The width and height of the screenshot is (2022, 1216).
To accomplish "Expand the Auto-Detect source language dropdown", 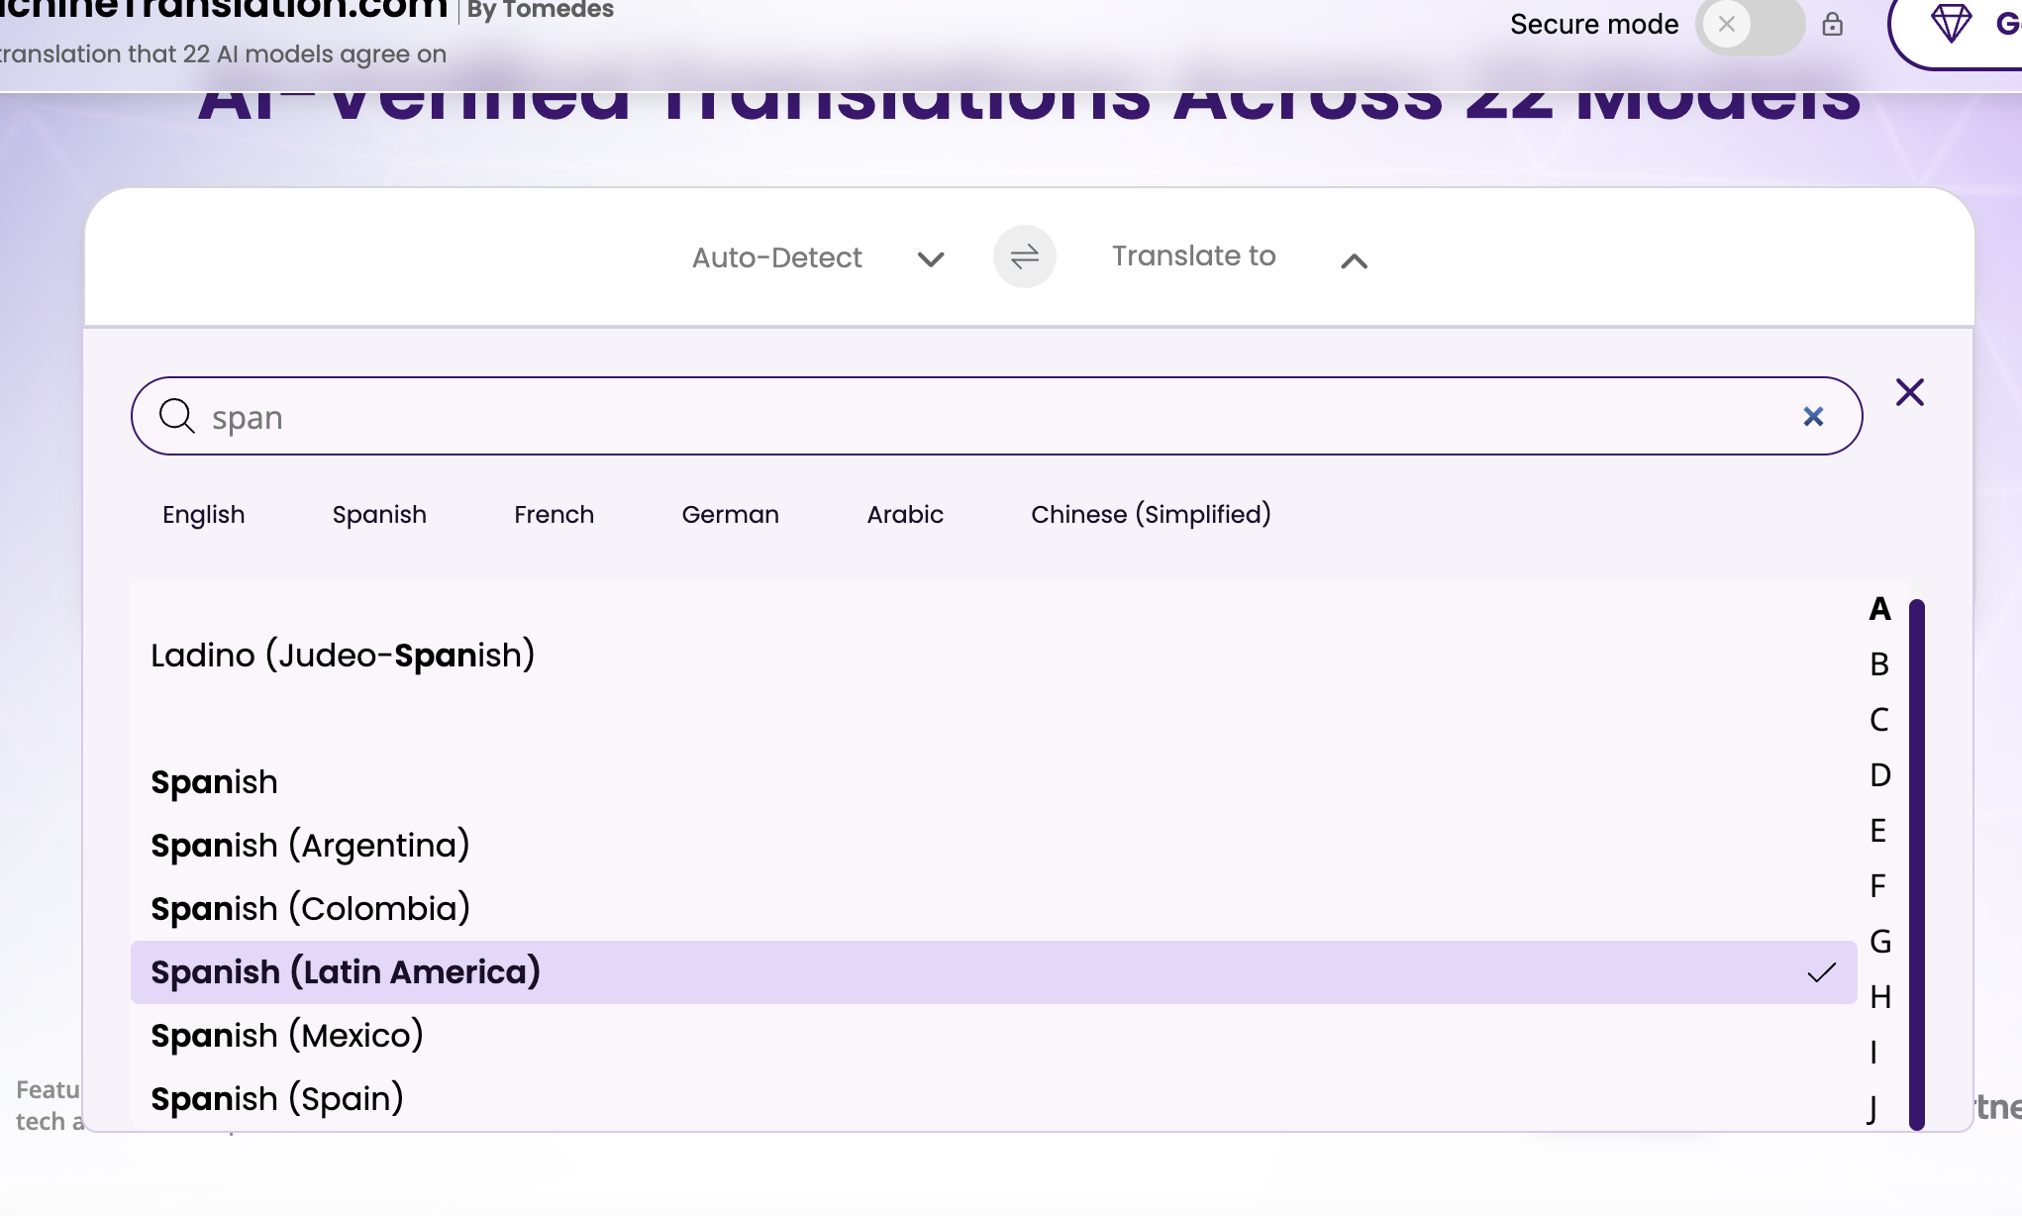I will click(777, 258).
